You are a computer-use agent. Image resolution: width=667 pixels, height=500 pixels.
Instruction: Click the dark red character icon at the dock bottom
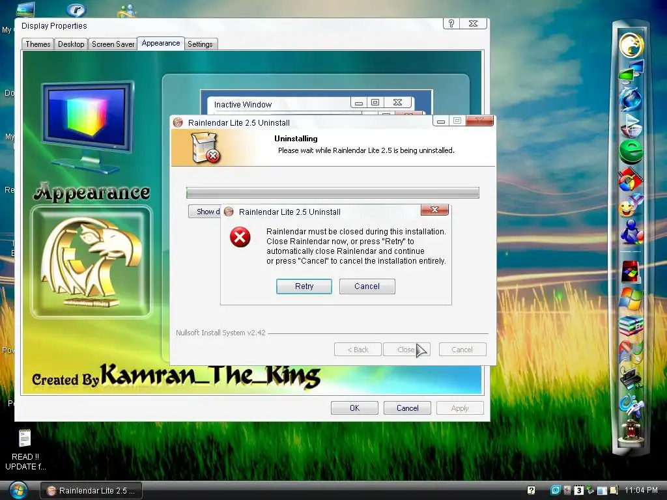pos(631,431)
